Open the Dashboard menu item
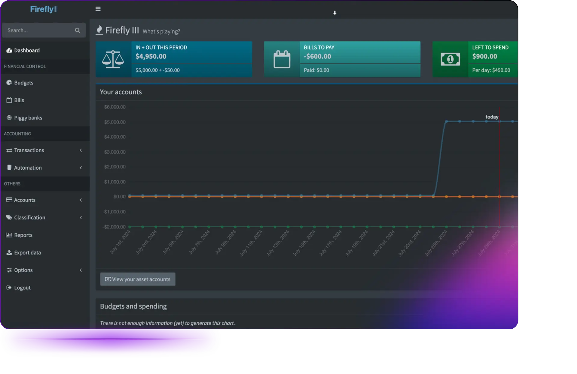Screen dimensions: 577x374 pos(45,50)
